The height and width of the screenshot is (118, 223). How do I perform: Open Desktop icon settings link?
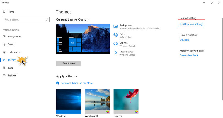[x=192, y=24]
